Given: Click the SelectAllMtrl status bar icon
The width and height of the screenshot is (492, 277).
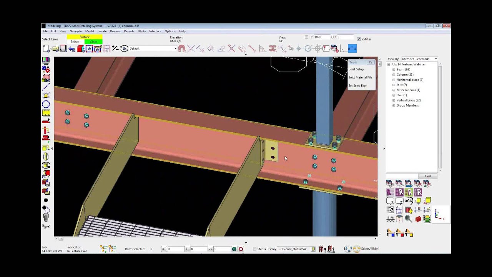Looking at the screenshot, I should (x=357, y=249).
